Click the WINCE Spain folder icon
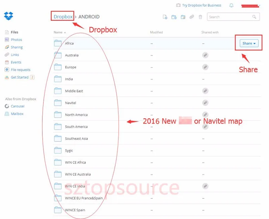Viewport: 269px width, 219px height. coord(57,210)
